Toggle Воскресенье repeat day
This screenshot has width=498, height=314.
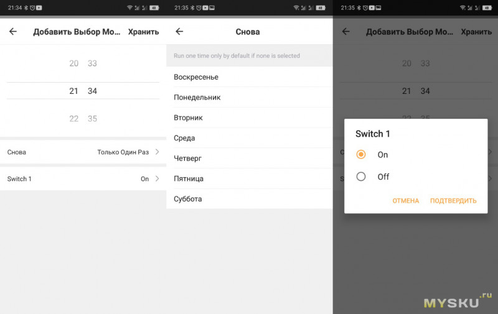tap(250, 77)
